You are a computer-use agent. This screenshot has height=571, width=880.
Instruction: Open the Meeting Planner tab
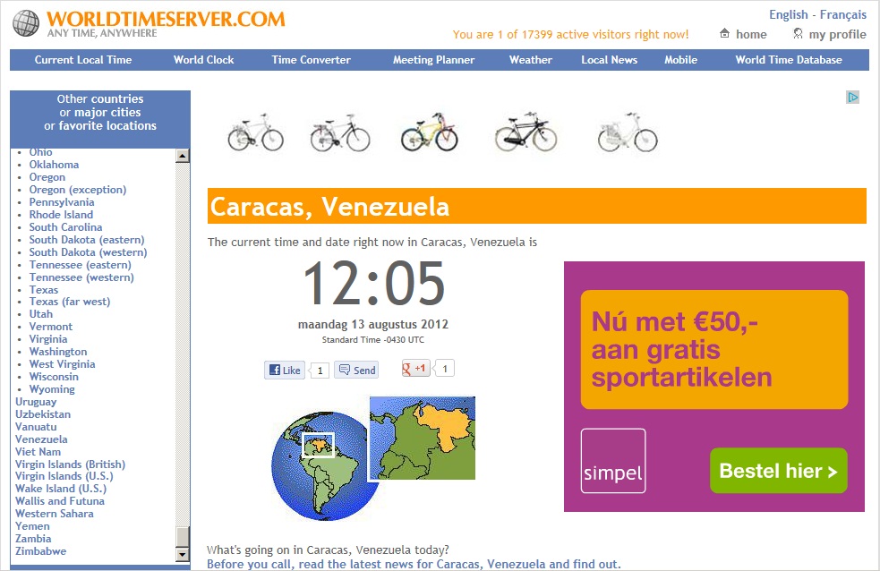[x=433, y=60]
